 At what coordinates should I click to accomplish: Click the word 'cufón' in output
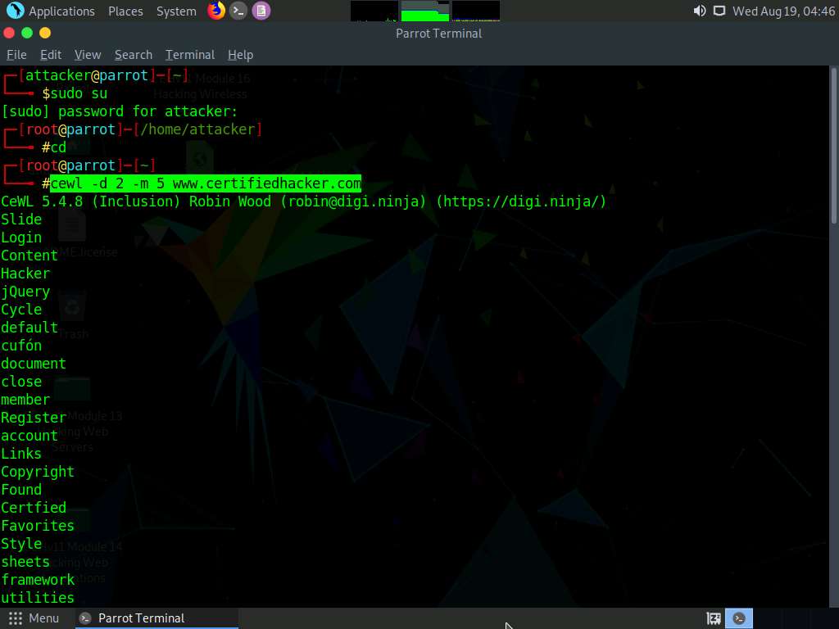coord(21,346)
